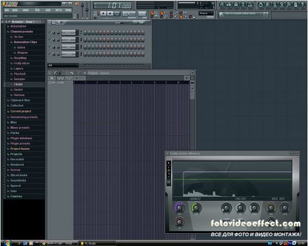Expand the Projects folder in Browser
308x246 pixels.
pyautogui.click(x=16, y=154)
